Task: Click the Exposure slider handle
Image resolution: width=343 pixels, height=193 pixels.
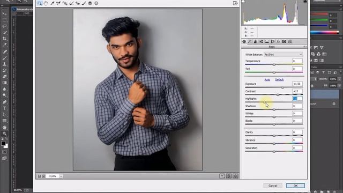Action: coord(282,87)
